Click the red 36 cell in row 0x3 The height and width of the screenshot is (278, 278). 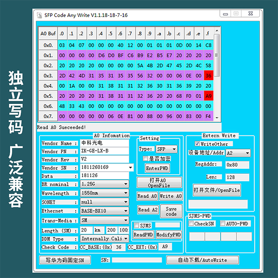pyautogui.click(x=208, y=75)
